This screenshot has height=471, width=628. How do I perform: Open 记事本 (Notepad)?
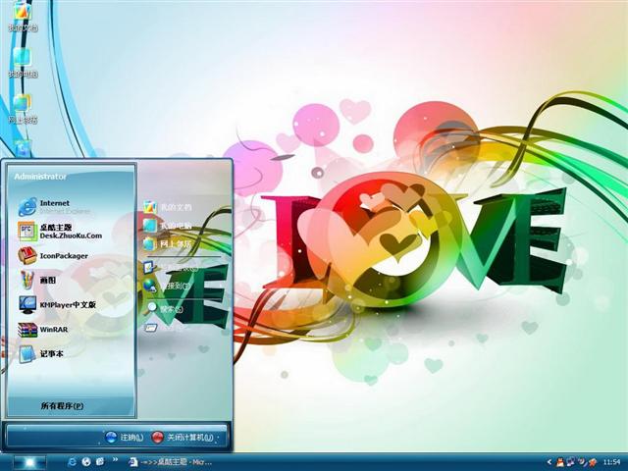tap(40, 354)
